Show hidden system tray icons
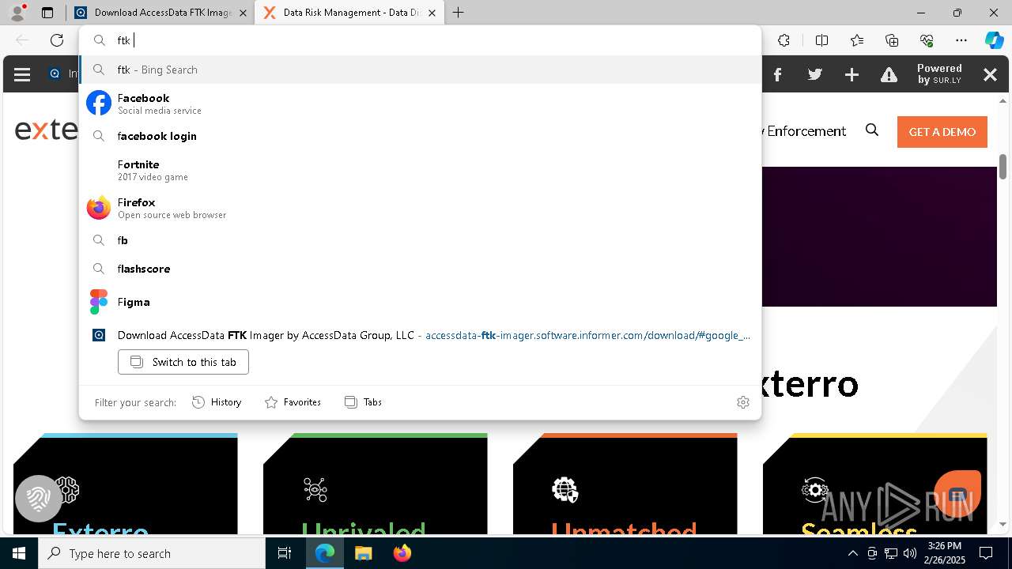The height and width of the screenshot is (569, 1012). coord(852,553)
